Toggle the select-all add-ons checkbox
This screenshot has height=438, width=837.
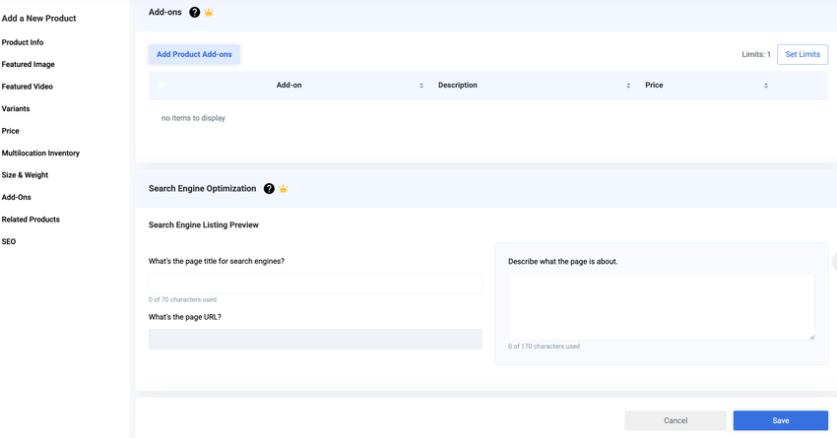tap(161, 86)
